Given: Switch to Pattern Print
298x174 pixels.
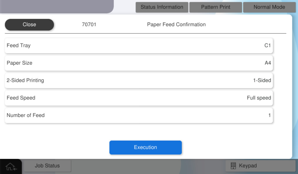Looking at the screenshot, I should [x=216, y=7].
